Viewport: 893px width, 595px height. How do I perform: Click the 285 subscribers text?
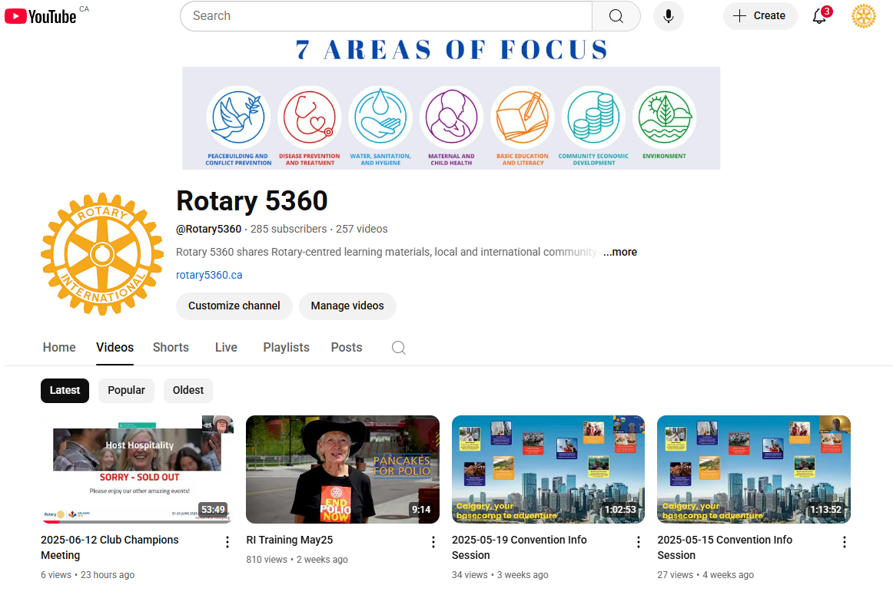click(289, 230)
